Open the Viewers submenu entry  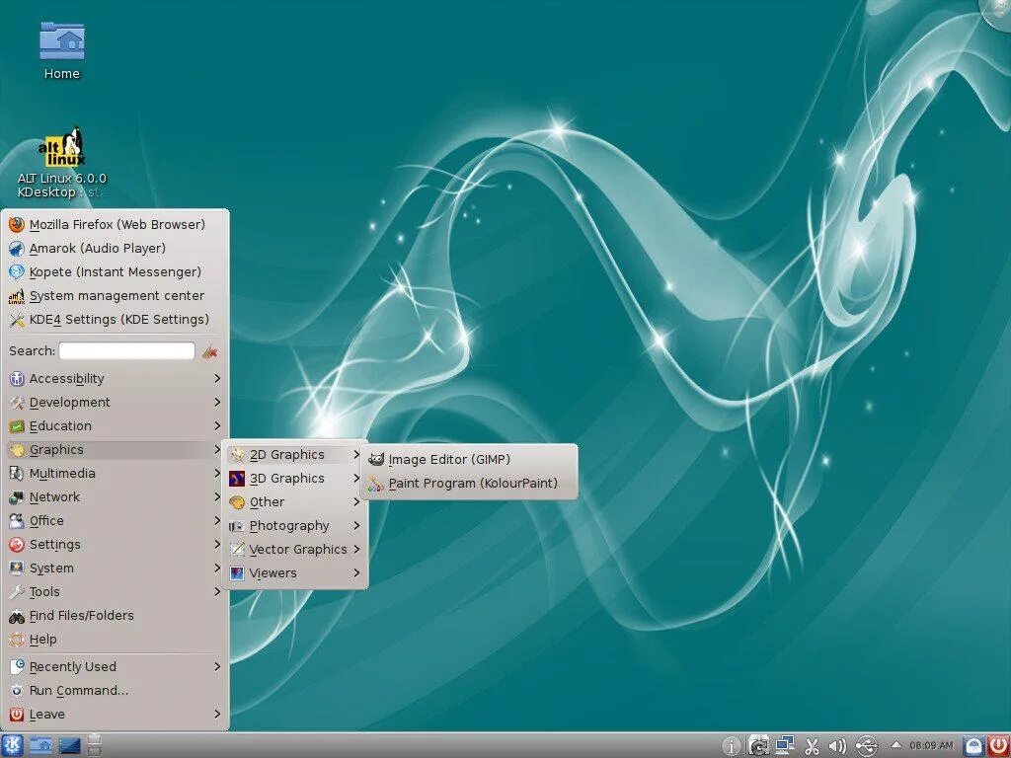(x=294, y=573)
